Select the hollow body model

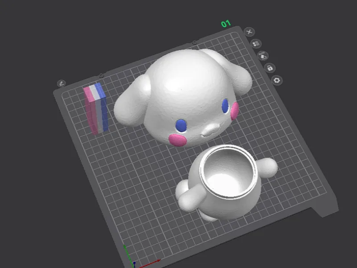[227, 182]
